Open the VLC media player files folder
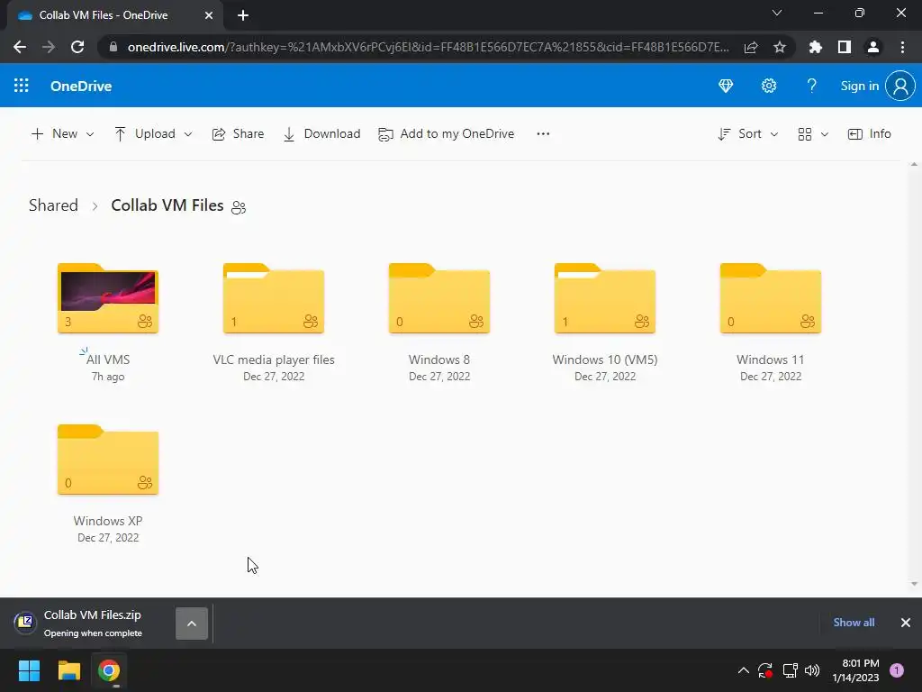Image resolution: width=922 pixels, height=692 pixels. 274,298
